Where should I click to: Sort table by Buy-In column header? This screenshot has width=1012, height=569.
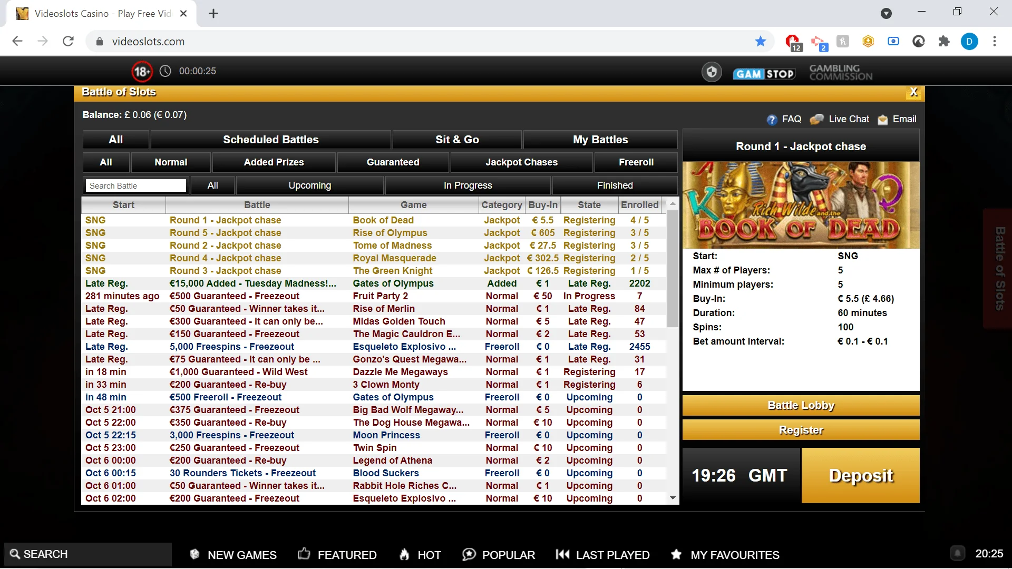(x=543, y=205)
